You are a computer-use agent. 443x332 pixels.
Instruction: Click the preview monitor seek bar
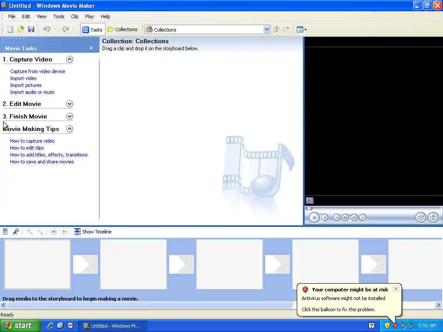pos(373,208)
